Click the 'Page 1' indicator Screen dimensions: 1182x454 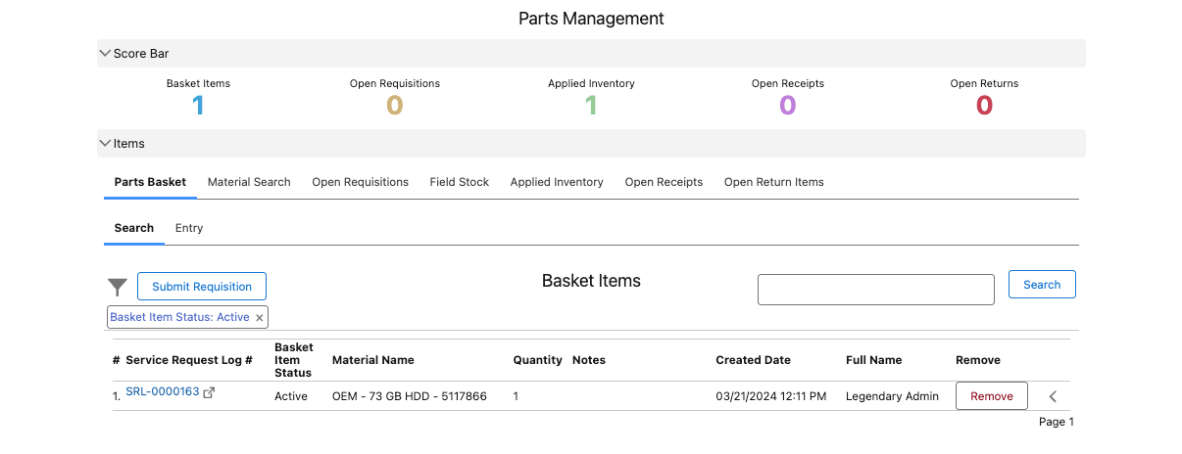[x=1057, y=422]
